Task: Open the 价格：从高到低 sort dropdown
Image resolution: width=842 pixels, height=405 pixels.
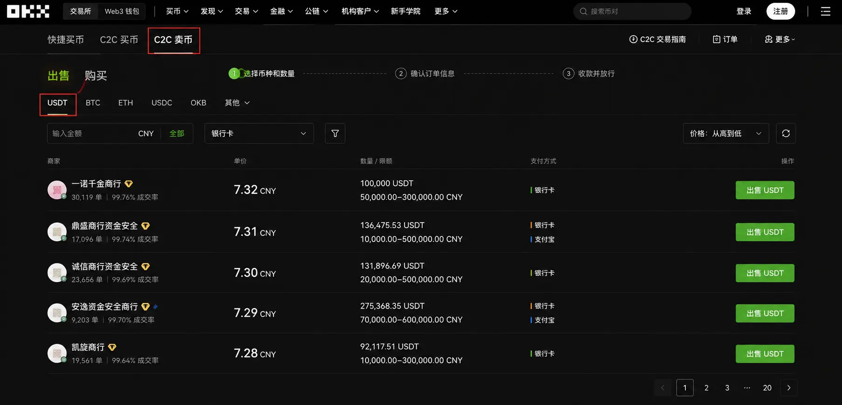Action: tap(726, 134)
